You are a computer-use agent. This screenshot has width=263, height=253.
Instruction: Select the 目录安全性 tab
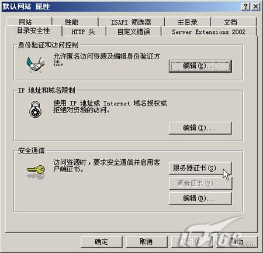pos(33,30)
